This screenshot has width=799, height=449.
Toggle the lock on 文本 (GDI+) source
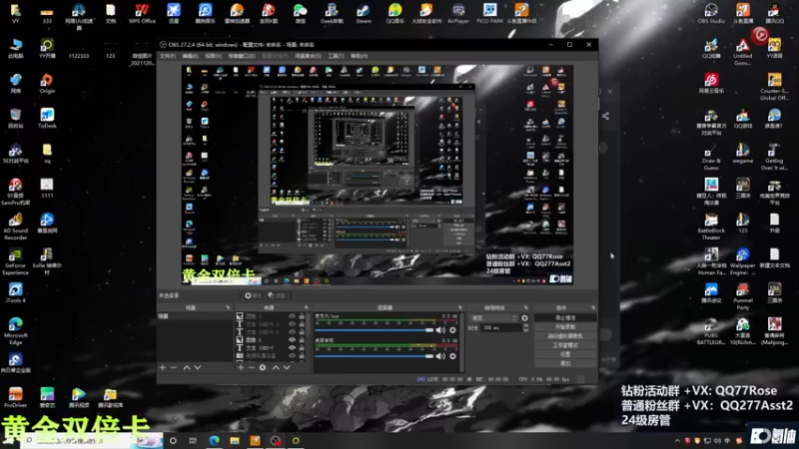pos(302,347)
